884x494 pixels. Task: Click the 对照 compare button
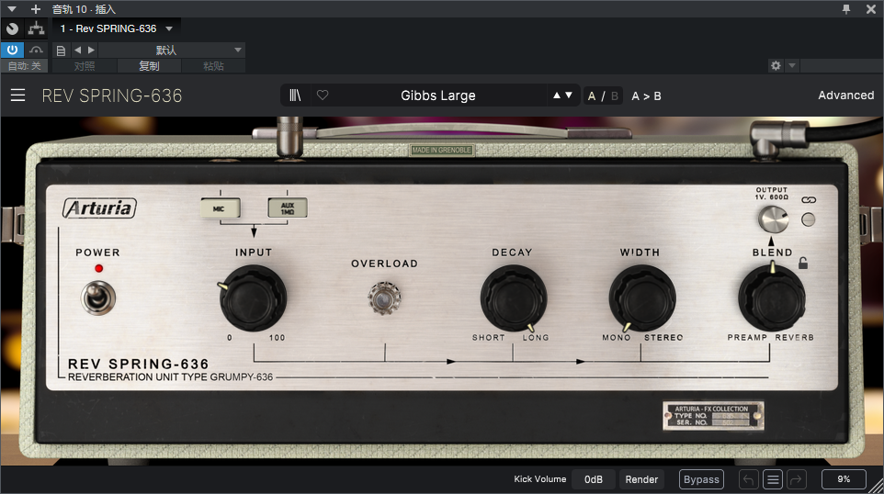(85, 66)
